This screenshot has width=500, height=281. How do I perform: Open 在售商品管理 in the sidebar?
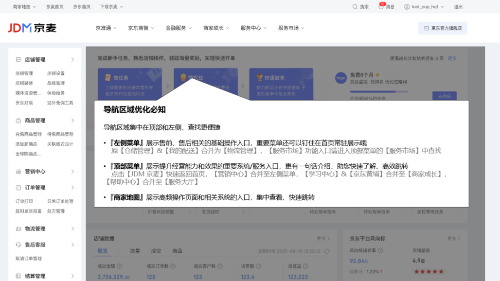point(29,134)
